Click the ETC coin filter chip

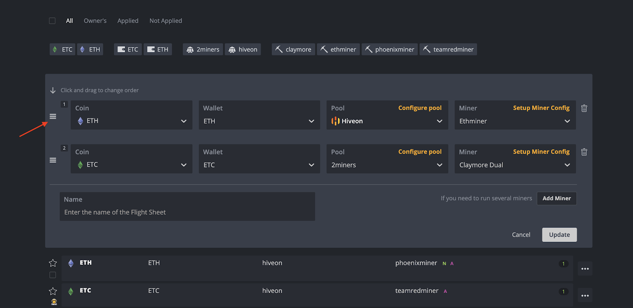point(63,49)
